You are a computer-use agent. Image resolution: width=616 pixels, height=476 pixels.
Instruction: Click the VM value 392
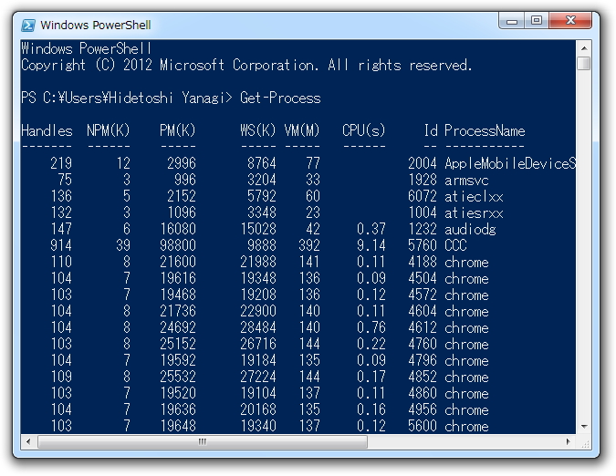pyautogui.click(x=309, y=245)
